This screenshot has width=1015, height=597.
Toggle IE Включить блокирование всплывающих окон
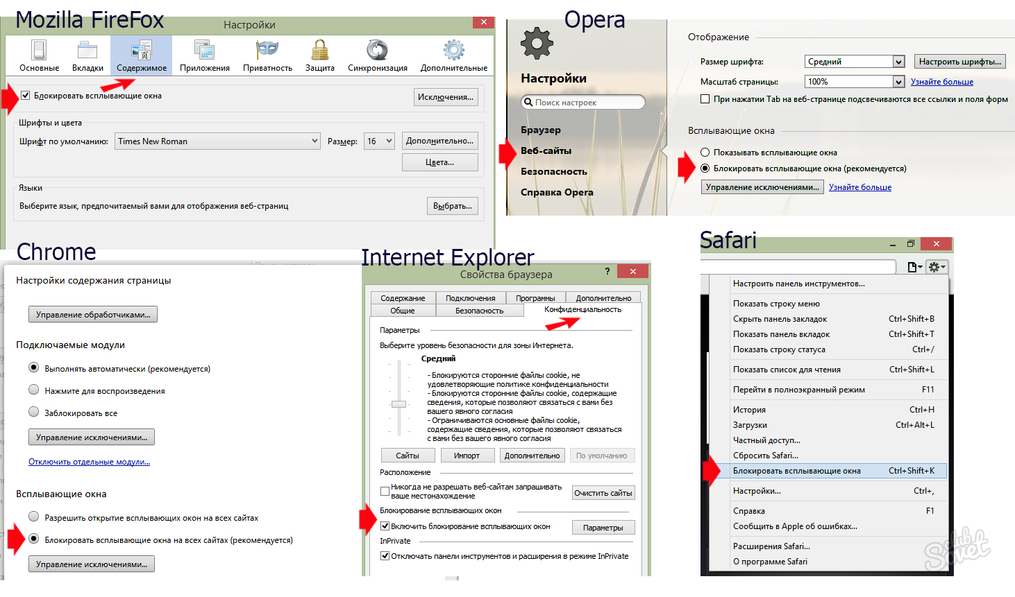(x=385, y=526)
